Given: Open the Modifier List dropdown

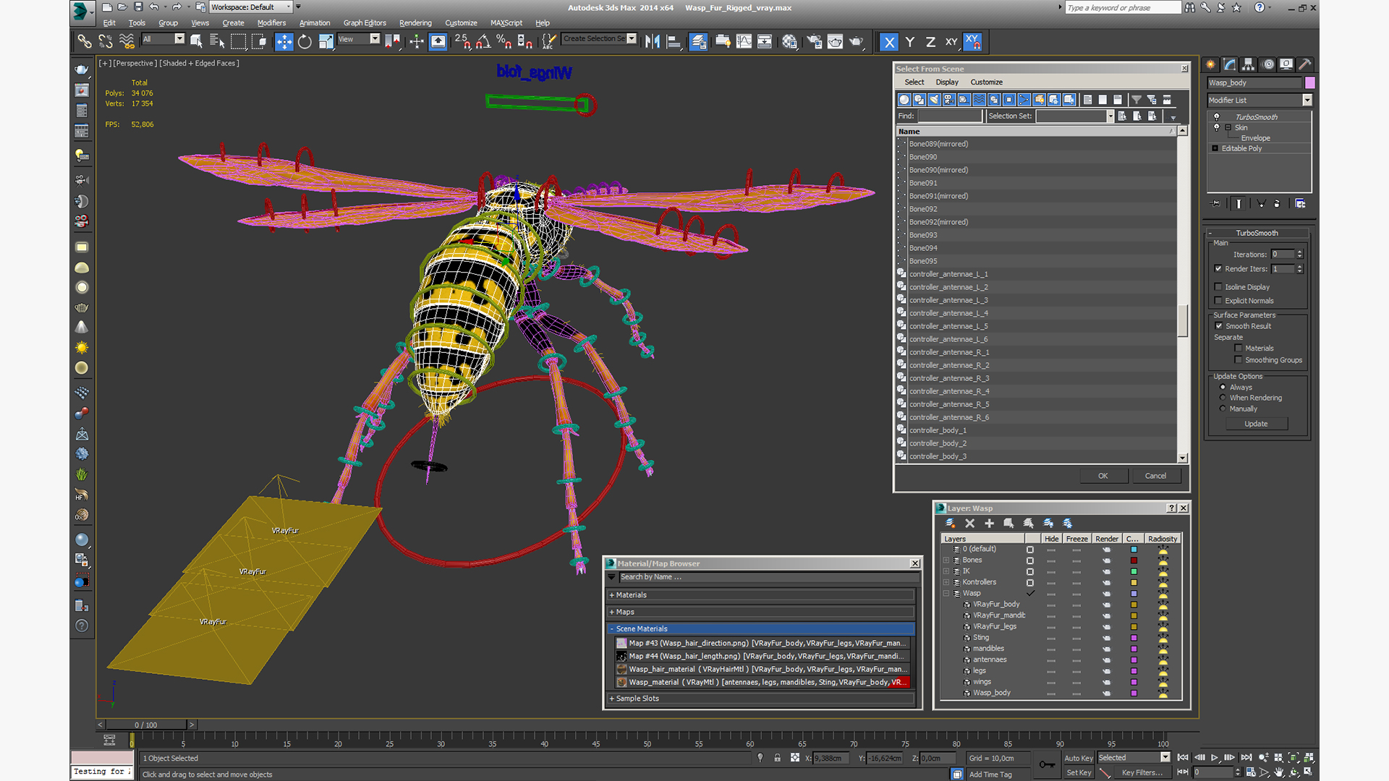Looking at the screenshot, I should (1307, 101).
